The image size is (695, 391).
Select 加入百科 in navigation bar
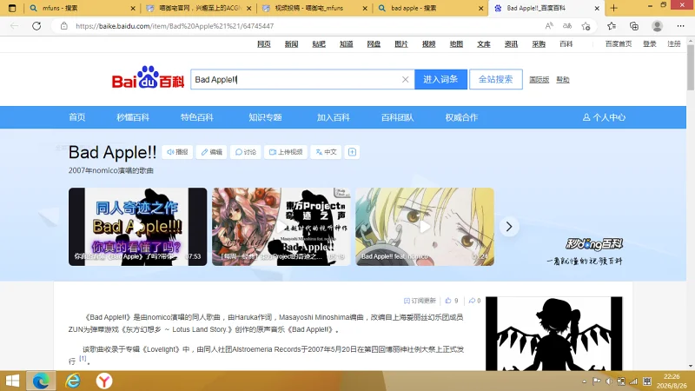pyautogui.click(x=334, y=117)
